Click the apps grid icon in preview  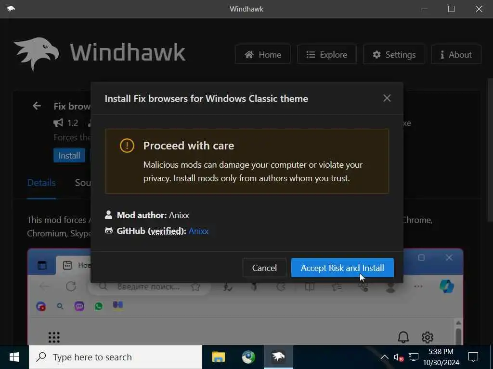coord(54,337)
